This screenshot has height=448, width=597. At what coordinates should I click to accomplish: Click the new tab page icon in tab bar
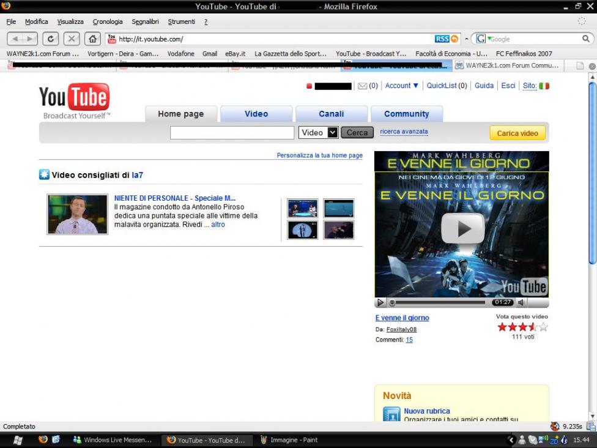coord(580,66)
